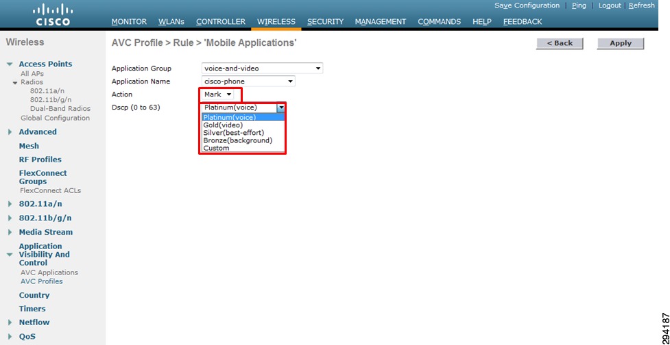Open FlexConnect Groups in sidebar
Screen dimensions: 670x345
pos(43,177)
